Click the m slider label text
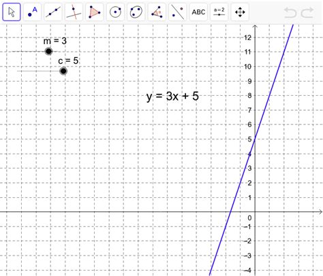 pyautogui.click(x=55, y=41)
